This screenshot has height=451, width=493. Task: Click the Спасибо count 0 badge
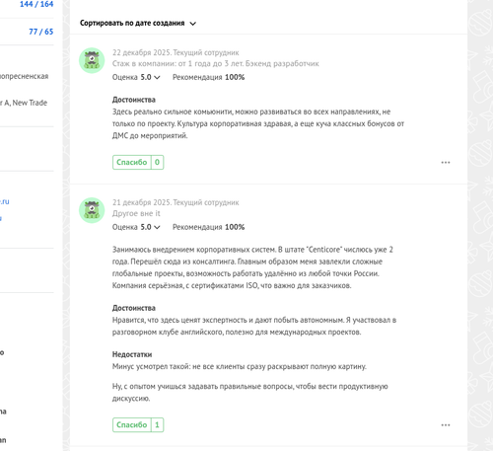pyautogui.click(x=157, y=162)
